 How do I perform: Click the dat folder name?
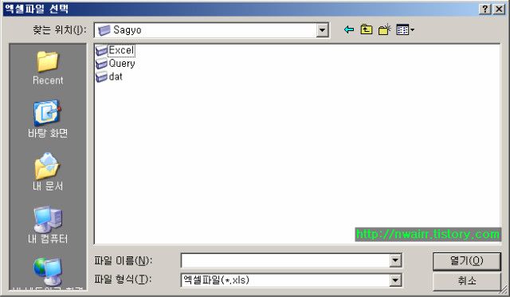[116, 77]
